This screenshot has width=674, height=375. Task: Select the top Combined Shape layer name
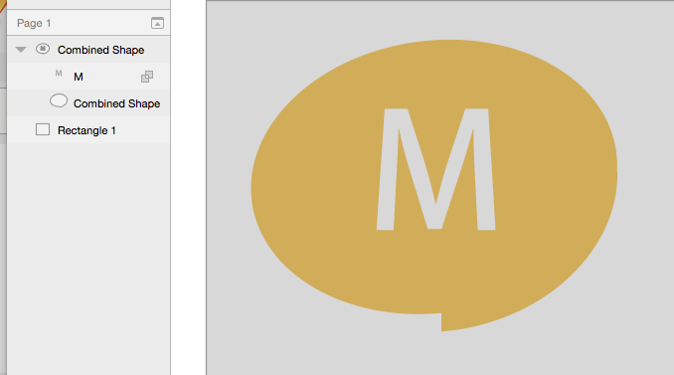tap(101, 50)
